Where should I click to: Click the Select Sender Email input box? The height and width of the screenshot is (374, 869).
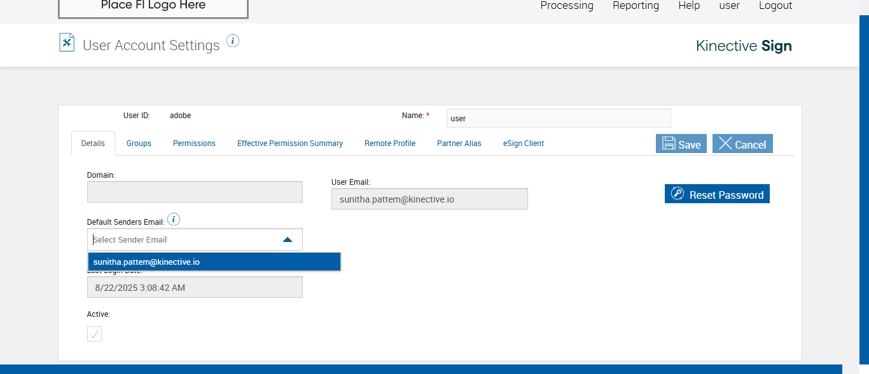tap(195, 239)
